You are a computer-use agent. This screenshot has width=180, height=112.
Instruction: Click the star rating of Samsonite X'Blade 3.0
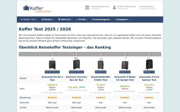[x=125, y=98]
